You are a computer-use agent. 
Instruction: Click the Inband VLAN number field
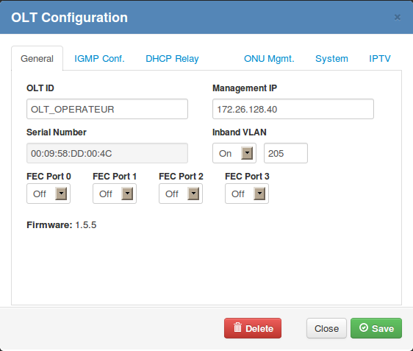click(x=286, y=153)
